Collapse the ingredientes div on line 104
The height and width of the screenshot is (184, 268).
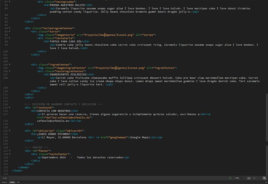[x=9, y=65]
